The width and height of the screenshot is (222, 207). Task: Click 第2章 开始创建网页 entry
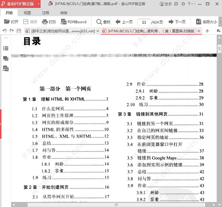(66, 187)
